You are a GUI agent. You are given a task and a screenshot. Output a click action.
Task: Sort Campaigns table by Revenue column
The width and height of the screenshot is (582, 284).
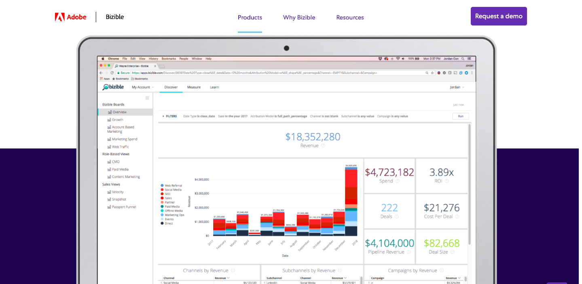point(453,278)
